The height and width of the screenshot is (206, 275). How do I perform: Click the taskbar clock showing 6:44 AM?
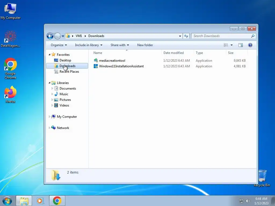[261, 201]
